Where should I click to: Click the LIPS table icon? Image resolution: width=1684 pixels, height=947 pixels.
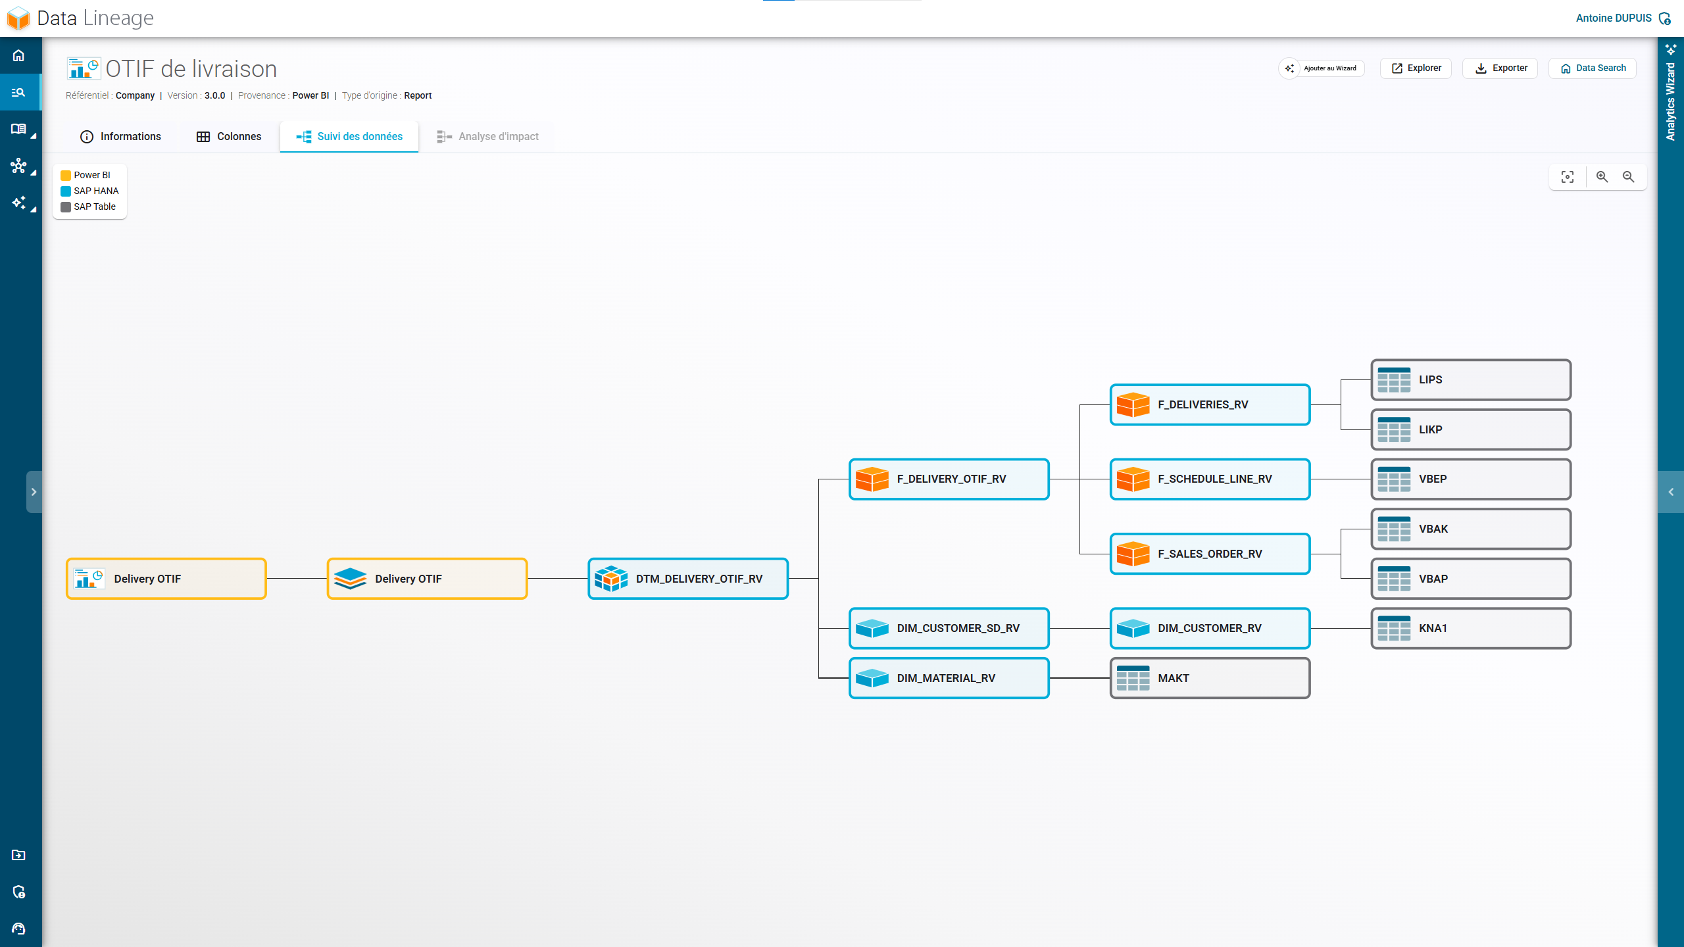point(1394,380)
